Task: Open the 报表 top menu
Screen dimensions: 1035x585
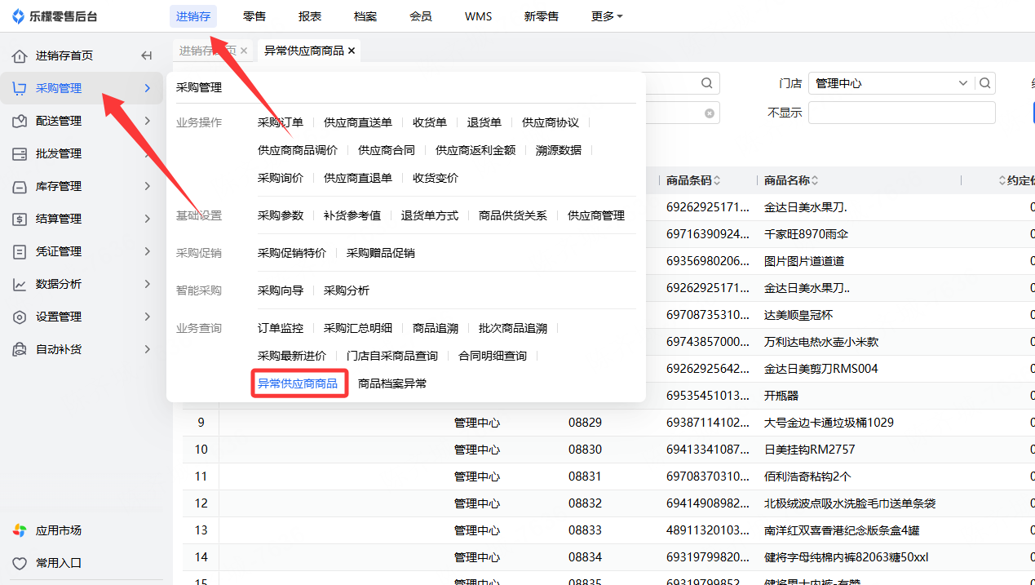Action: point(310,16)
